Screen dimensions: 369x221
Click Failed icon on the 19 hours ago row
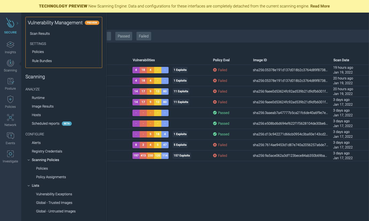pyautogui.click(x=215, y=70)
